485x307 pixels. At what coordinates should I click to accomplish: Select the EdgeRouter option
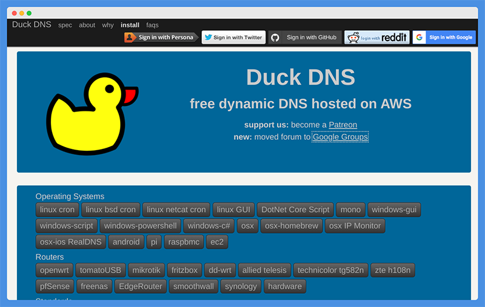click(x=141, y=286)
